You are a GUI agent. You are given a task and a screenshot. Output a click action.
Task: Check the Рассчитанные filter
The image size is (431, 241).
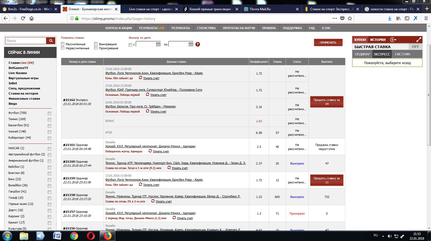(x=63, y=44)
